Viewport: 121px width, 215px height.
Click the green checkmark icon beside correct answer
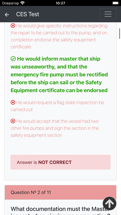pyautogui.click(x=13, y=59)
